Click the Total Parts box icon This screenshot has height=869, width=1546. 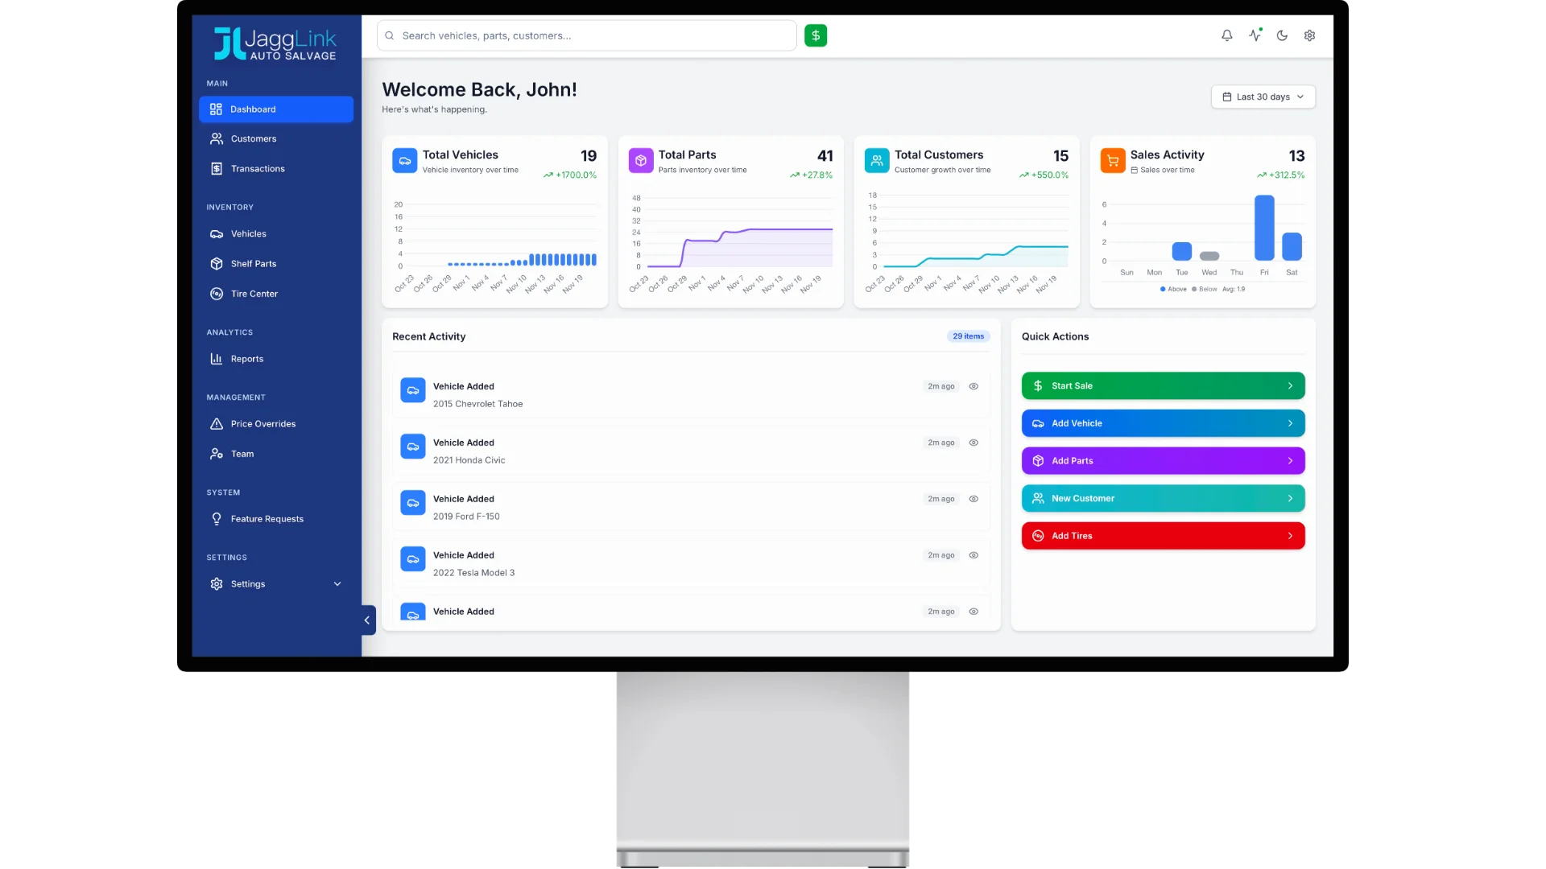(640, 161)
